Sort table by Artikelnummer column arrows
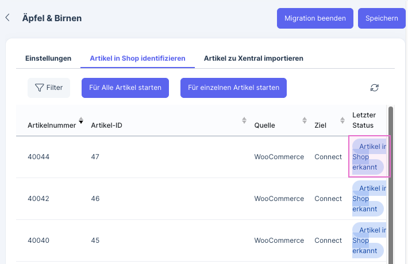The width and height of the screenshot is (408, 264). pos(81,120)
